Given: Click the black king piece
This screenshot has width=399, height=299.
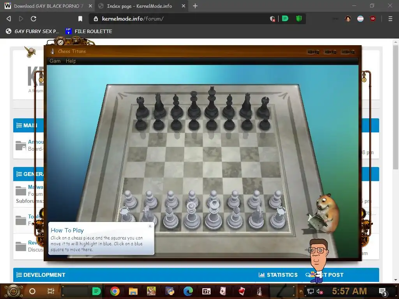Looking at the screenshot, I should click(212, 103).
